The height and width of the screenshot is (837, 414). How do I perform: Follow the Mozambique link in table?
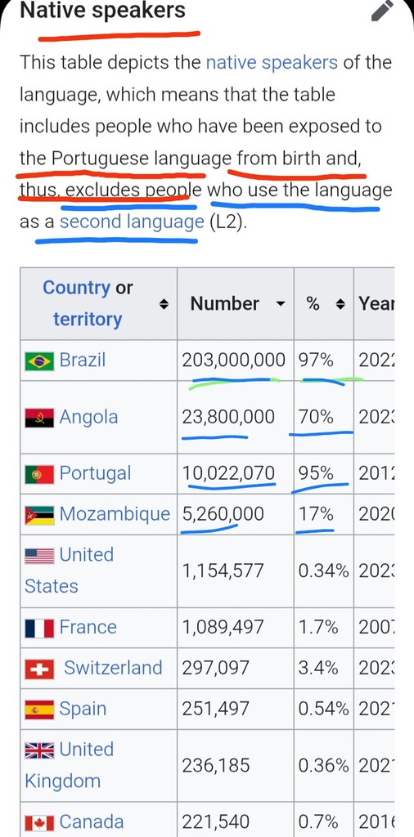[x=115, y=514]
